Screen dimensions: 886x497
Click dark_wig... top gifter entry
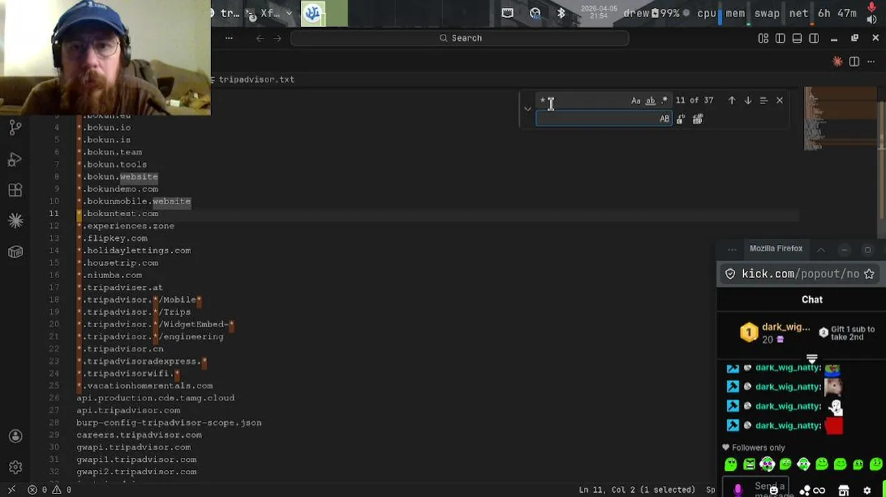tap(776, 333)
